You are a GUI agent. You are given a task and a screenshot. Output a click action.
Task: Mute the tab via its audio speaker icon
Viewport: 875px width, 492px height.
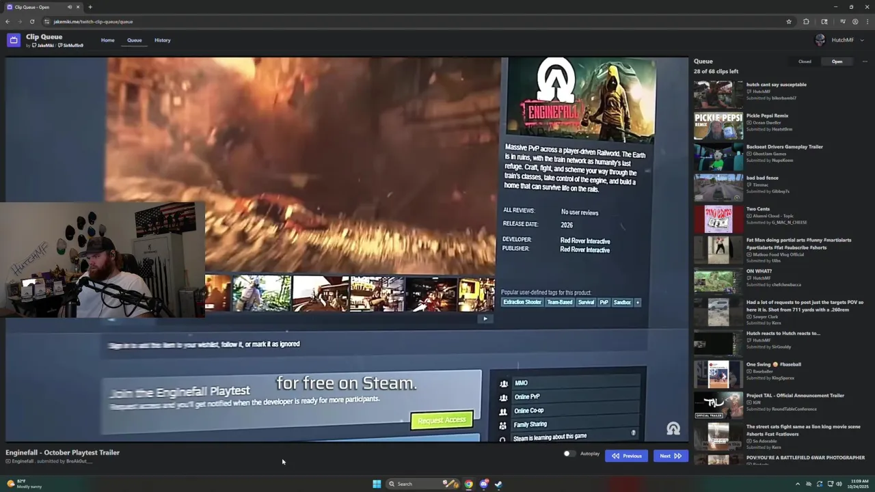pyautogui.click(x=69, y=7)
